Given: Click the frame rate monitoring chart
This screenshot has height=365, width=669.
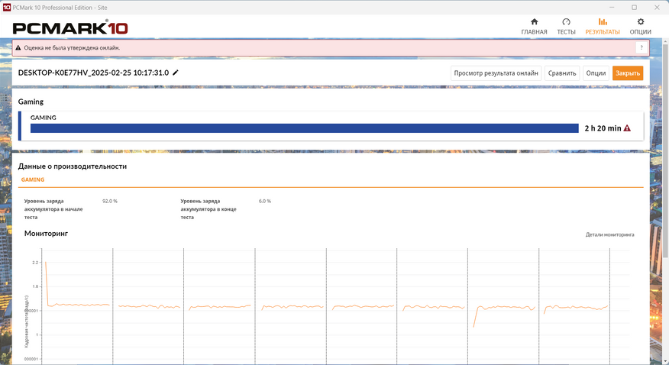Looking at the screenshot, I should [x=328, y=305].
